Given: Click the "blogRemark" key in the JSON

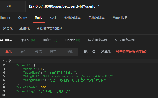Looking at the screenshot, I should 34,80.
